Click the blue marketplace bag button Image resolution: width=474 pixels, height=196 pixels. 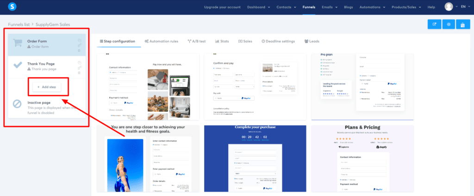pyautogui.click(x=462, y=25)
